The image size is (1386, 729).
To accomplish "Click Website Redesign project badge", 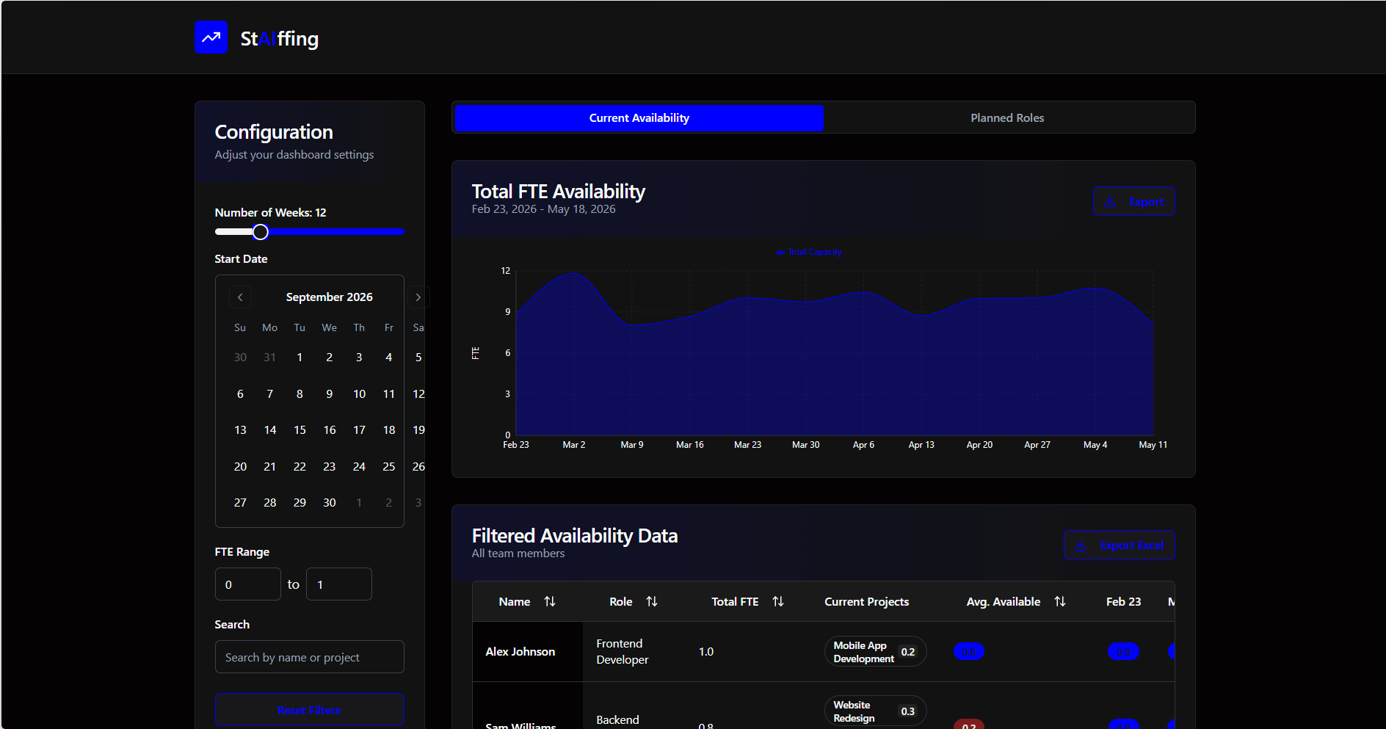I will click(875, 711).
